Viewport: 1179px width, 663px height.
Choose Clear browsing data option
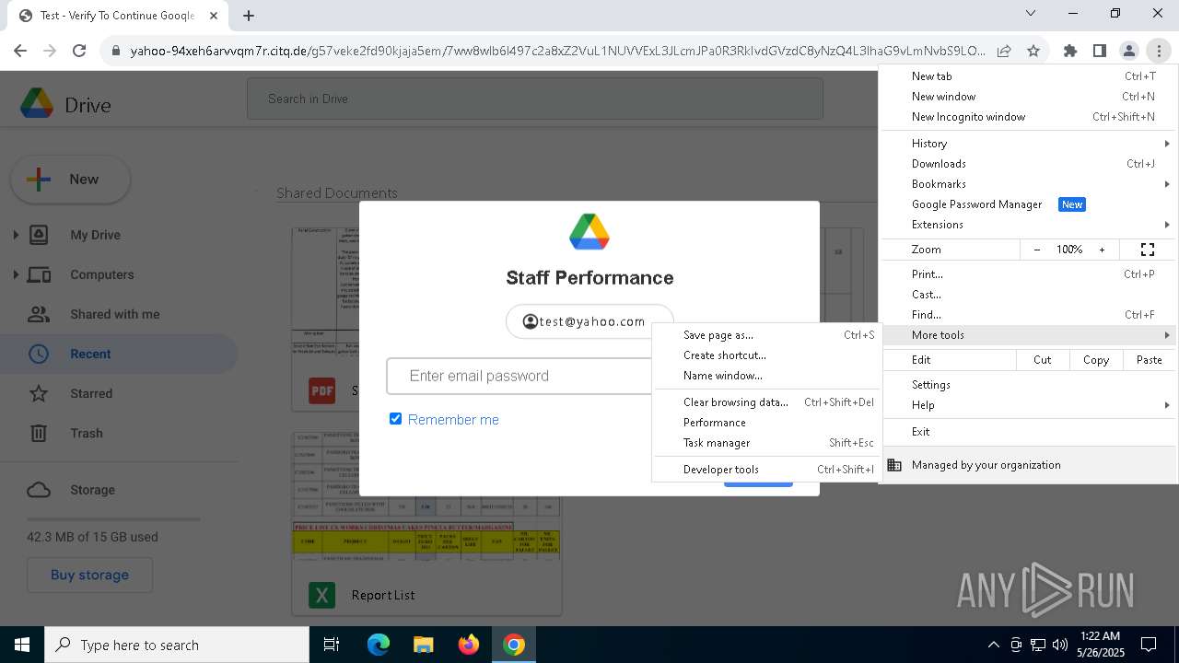765,402
